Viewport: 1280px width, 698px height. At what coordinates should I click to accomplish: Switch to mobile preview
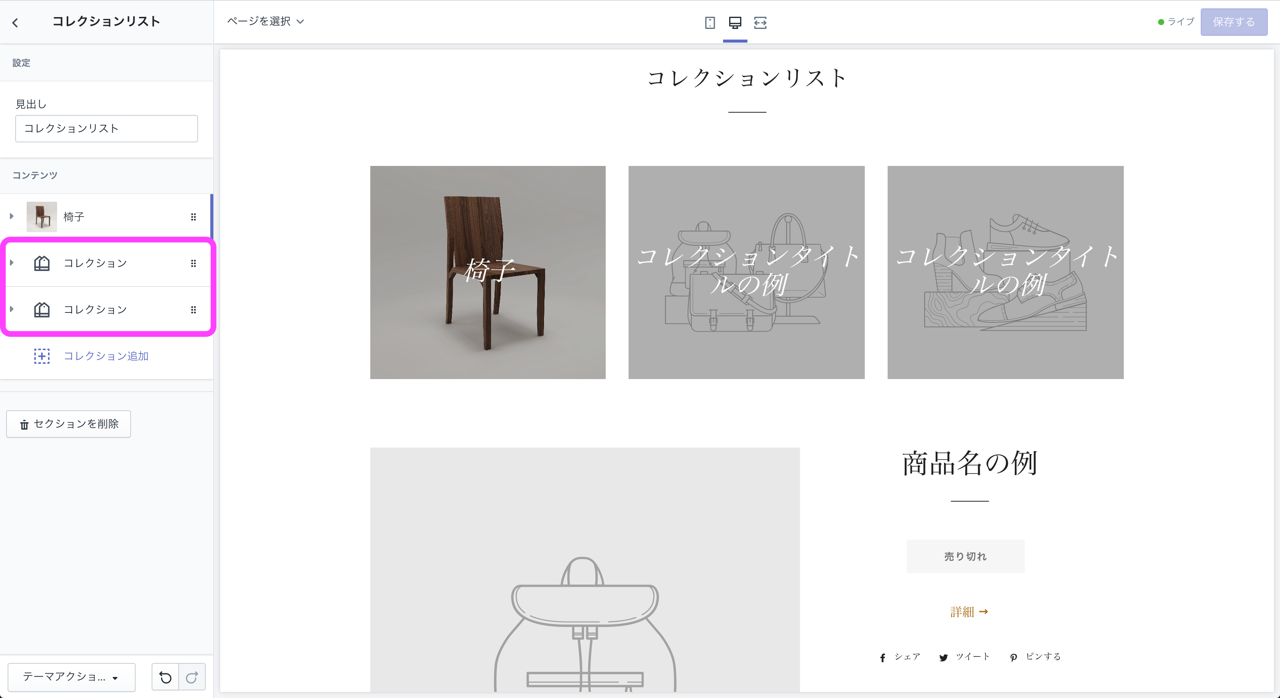pyautogui.click(x=710, y=23)
